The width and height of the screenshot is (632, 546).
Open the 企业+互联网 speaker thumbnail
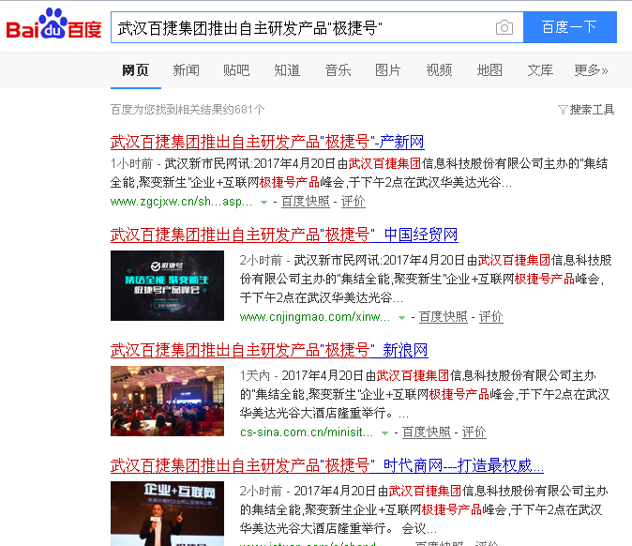[167, 513]
